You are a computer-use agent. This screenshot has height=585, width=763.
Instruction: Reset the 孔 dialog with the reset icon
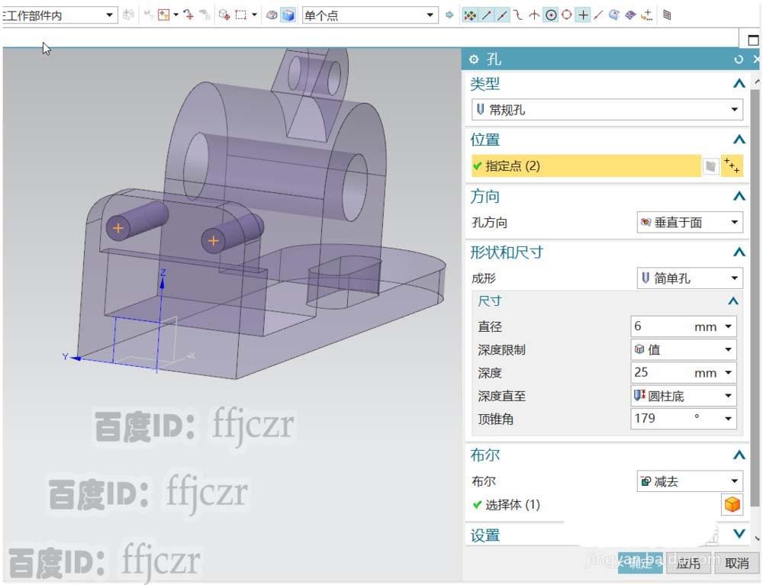(x=739, y=59)
